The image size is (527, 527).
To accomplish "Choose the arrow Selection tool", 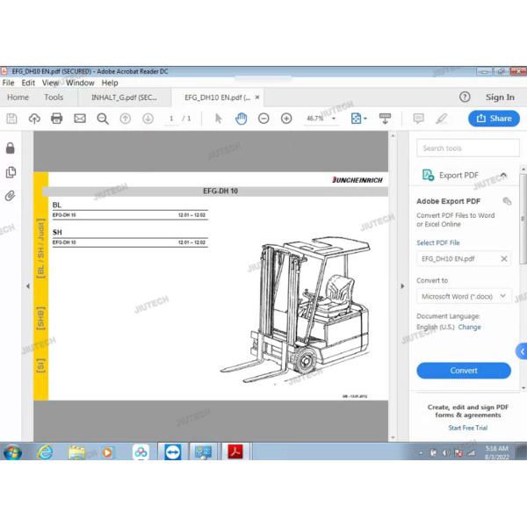I will 219,119.
